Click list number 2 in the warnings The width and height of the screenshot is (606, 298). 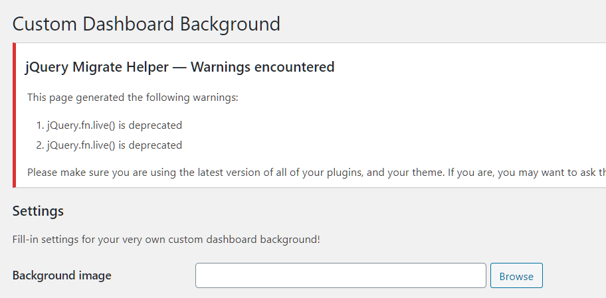click(x=40, y=145)
